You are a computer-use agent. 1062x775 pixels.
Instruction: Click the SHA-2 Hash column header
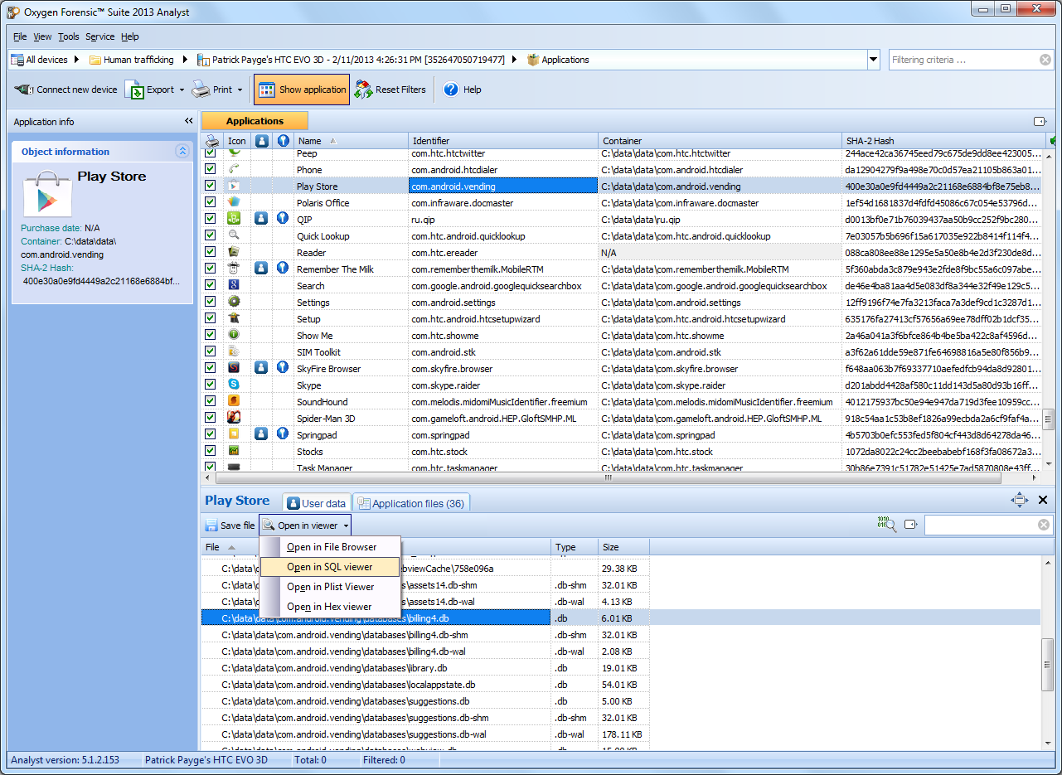943,141
